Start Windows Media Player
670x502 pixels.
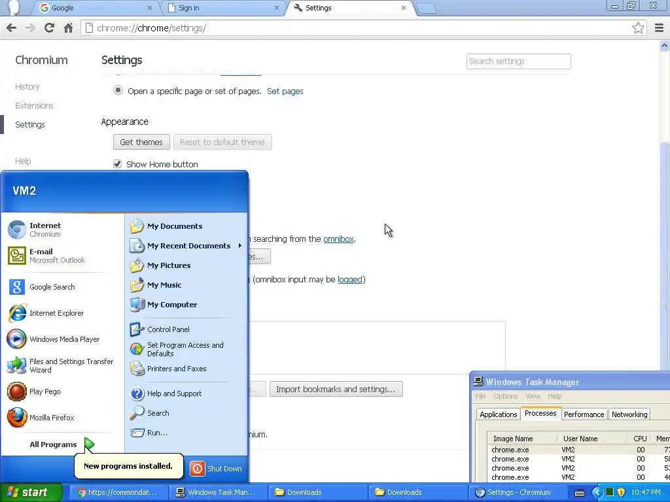click(x=62, y=339)
